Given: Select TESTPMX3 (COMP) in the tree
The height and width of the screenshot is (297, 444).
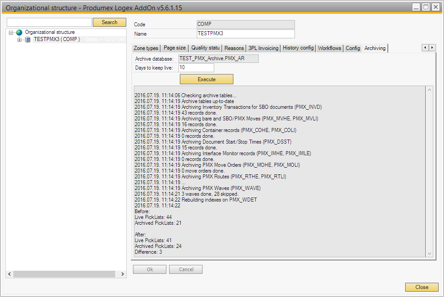Looking at the screenshot, I should click(x=57, y=39).
